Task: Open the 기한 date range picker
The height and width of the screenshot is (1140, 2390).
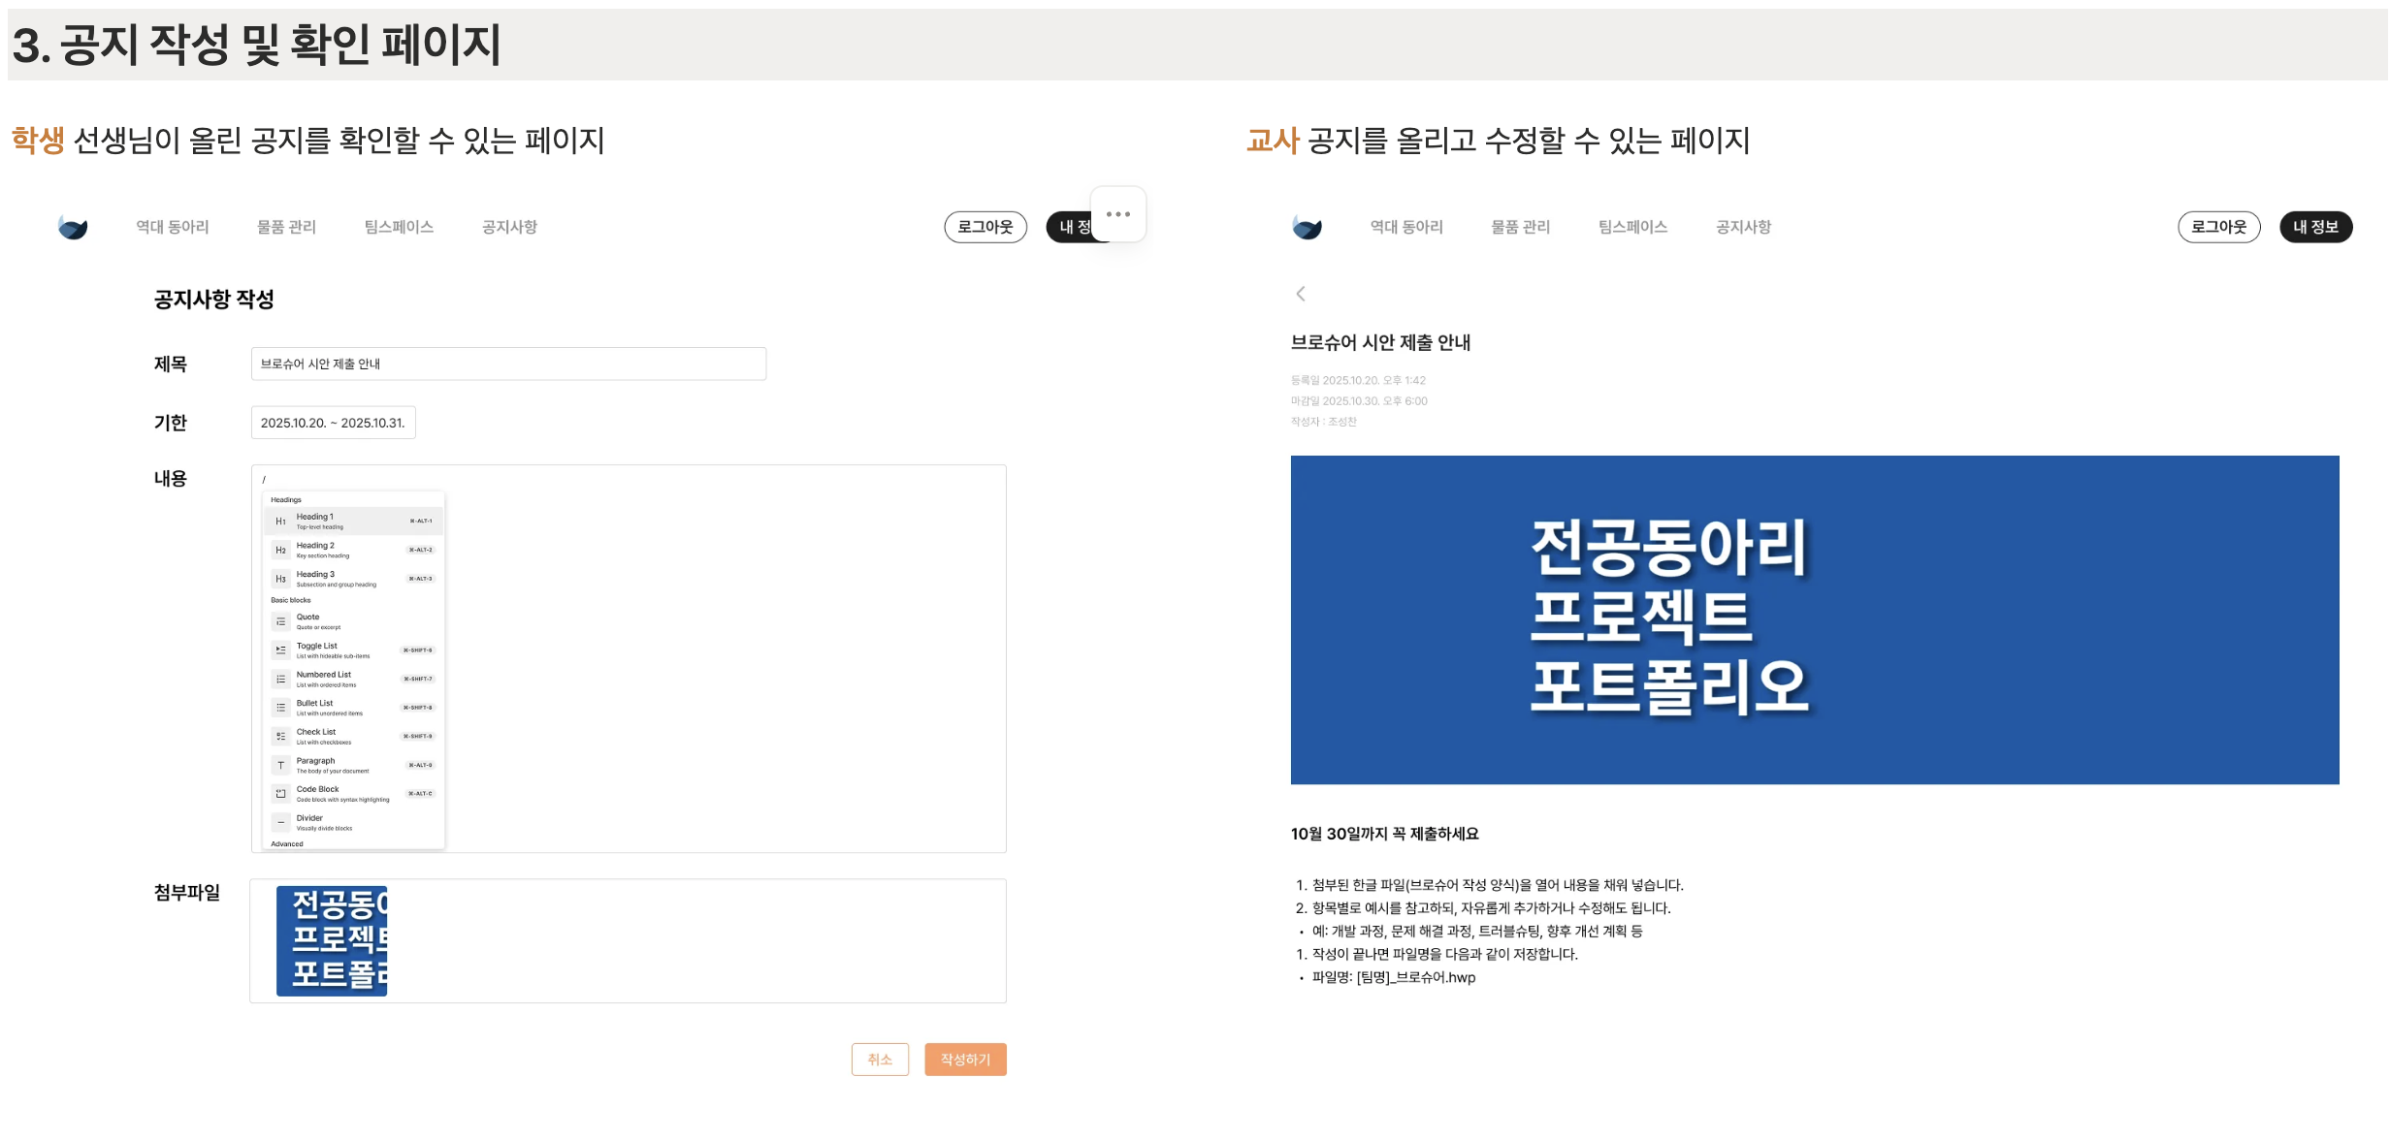Action: click(x=333, y=422)
